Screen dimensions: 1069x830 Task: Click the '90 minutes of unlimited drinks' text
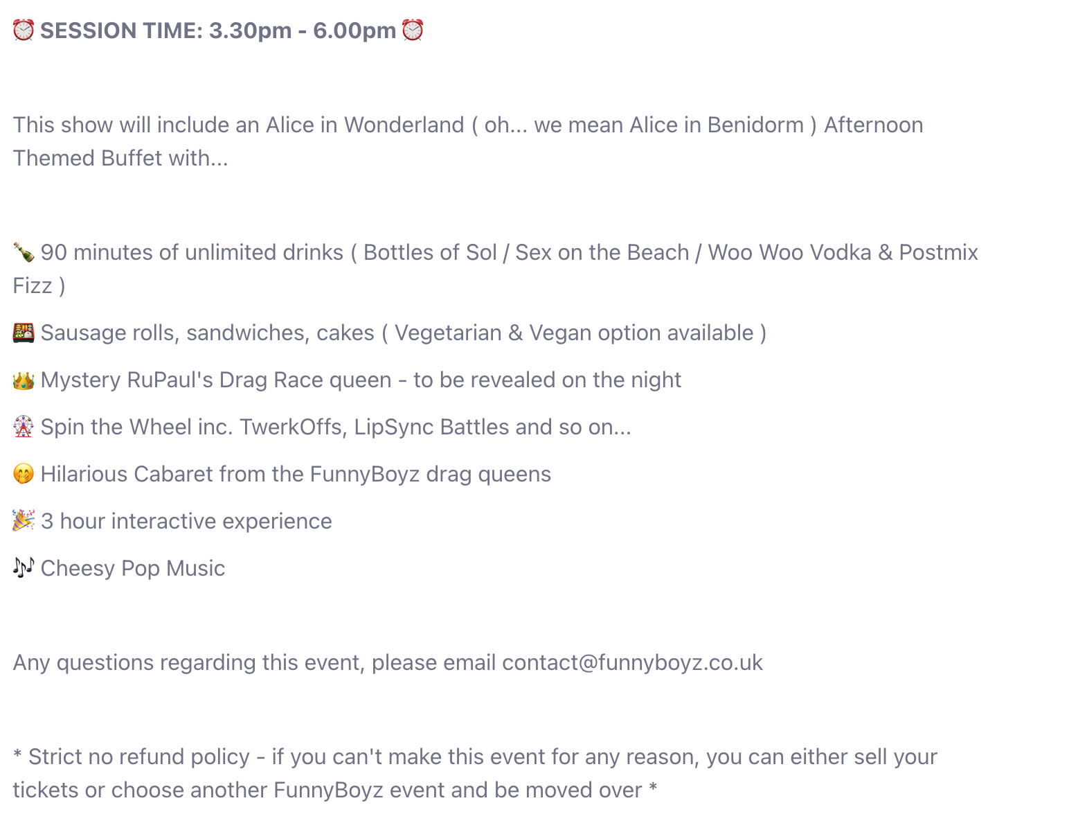(x=192, y=252)
